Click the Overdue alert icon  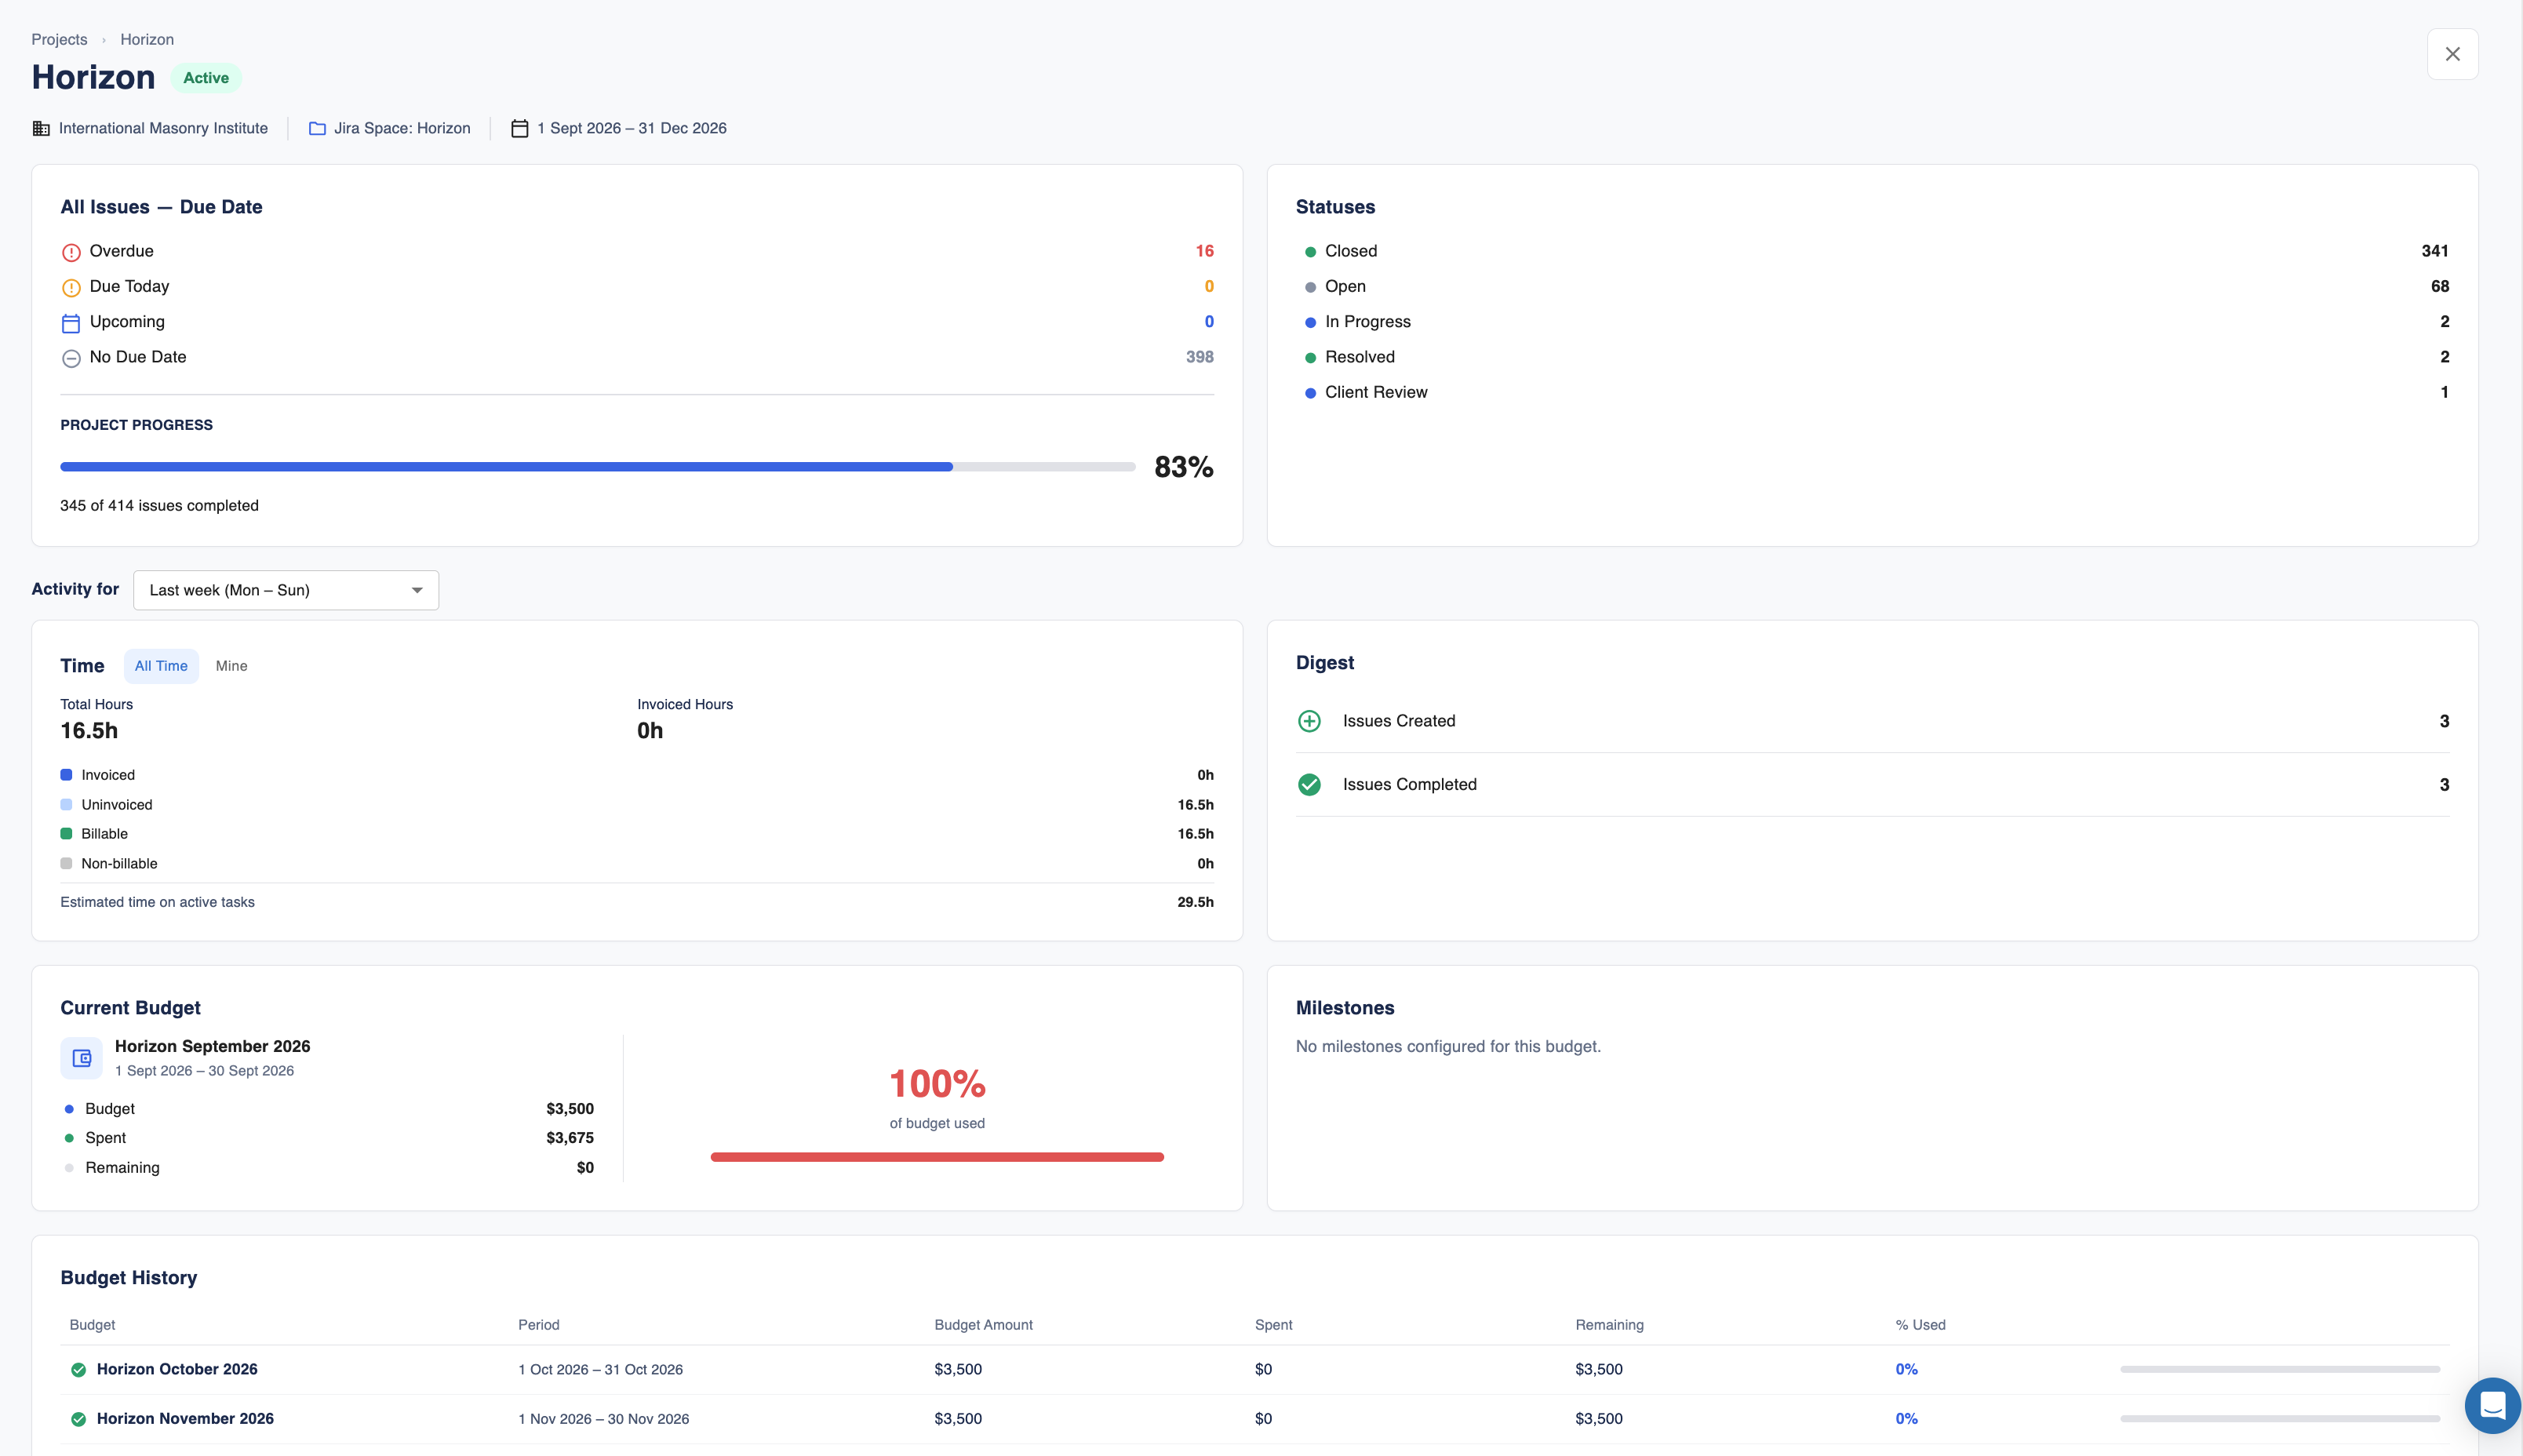(71, 252)
